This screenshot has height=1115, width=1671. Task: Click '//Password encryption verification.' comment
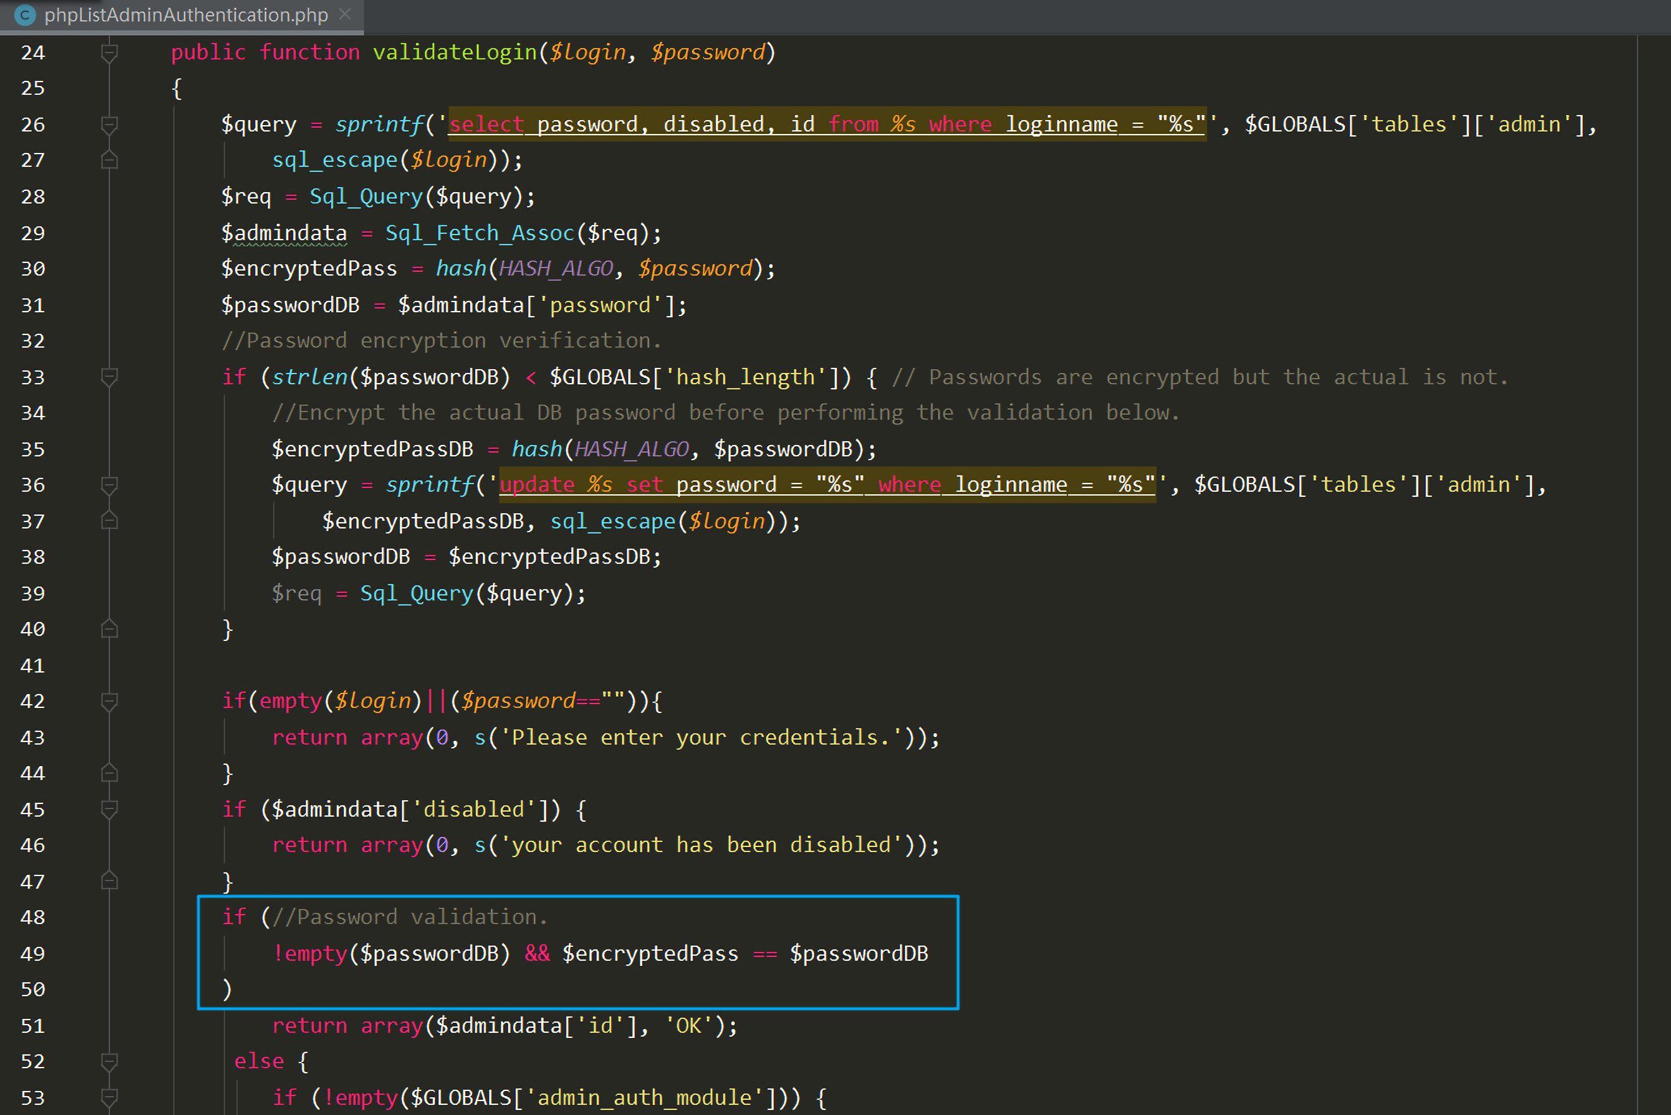442,341
